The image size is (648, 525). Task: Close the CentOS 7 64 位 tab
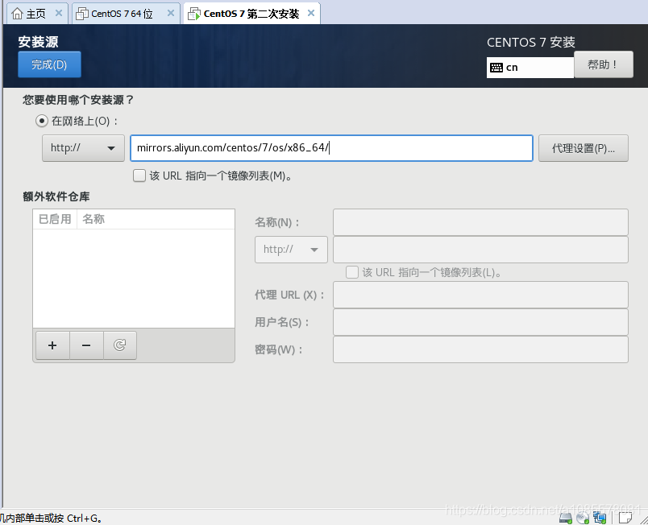(x=171, y=13)
